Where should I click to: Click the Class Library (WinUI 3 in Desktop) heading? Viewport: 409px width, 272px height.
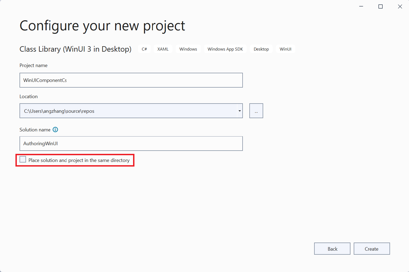(75, 49)
